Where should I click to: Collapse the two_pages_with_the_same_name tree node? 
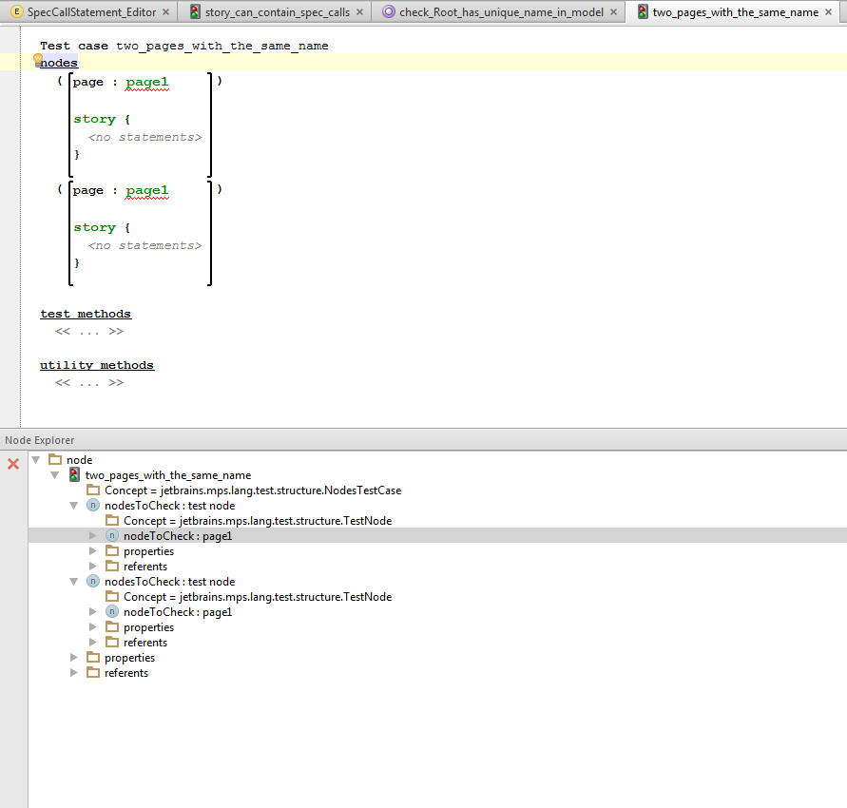click(x=55, y=475)
